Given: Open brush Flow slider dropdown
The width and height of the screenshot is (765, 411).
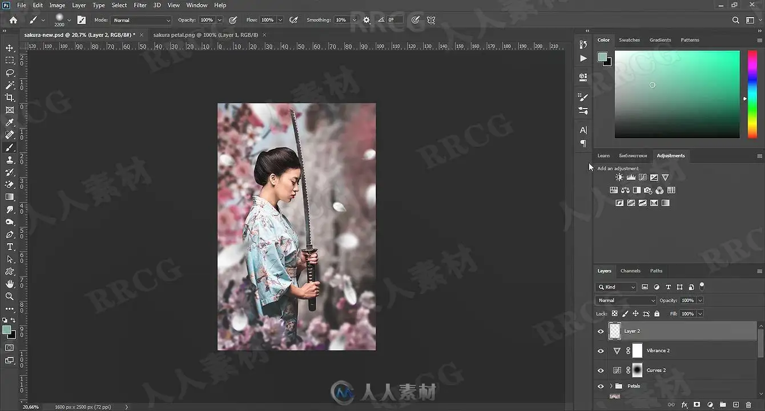Looking at the screenshot, I should coord(280,20).
